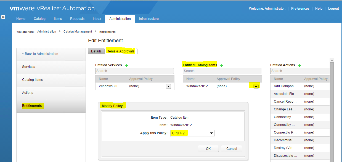342x162 pixels.
Task: Open dropdown for Windows2012 catalog item
Action: [256, 86]
